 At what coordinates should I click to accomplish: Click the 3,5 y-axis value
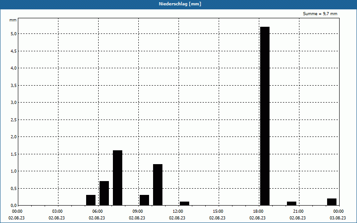(x=13, y=85)
